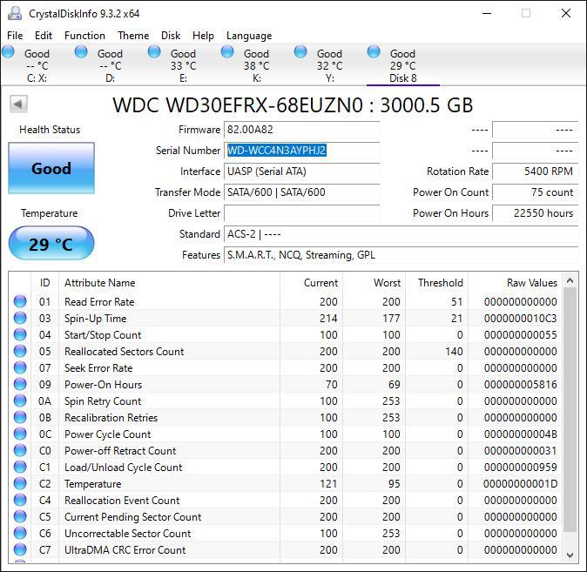The height and width of the screenshot is (572, 587).
Task: Select the D: disk status orb
Action: (x=81, y=51)
